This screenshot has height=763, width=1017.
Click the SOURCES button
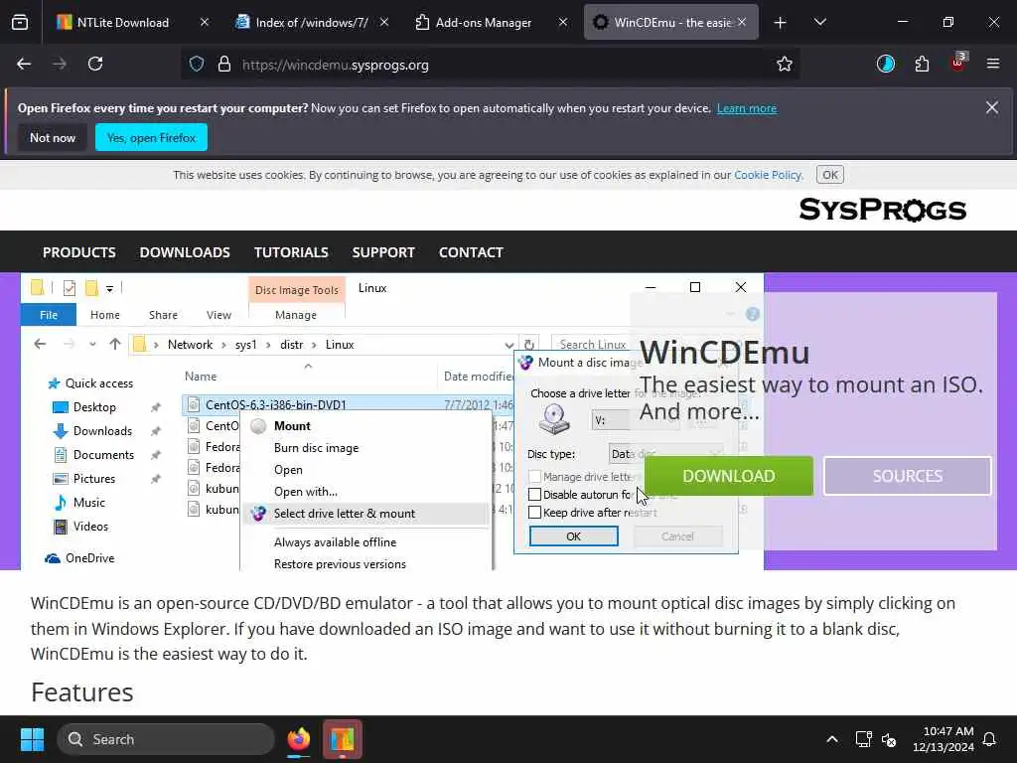click(908, 476)
